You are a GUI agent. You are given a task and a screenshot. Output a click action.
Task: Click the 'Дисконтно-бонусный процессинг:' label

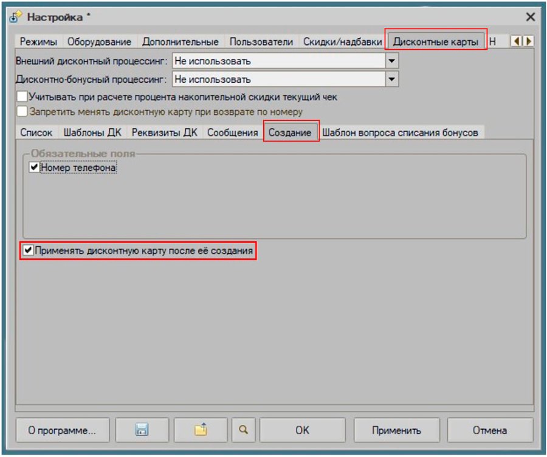coord(91,79)
